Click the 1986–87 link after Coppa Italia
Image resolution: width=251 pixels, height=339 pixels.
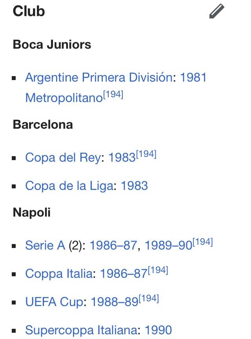[124, 273]
